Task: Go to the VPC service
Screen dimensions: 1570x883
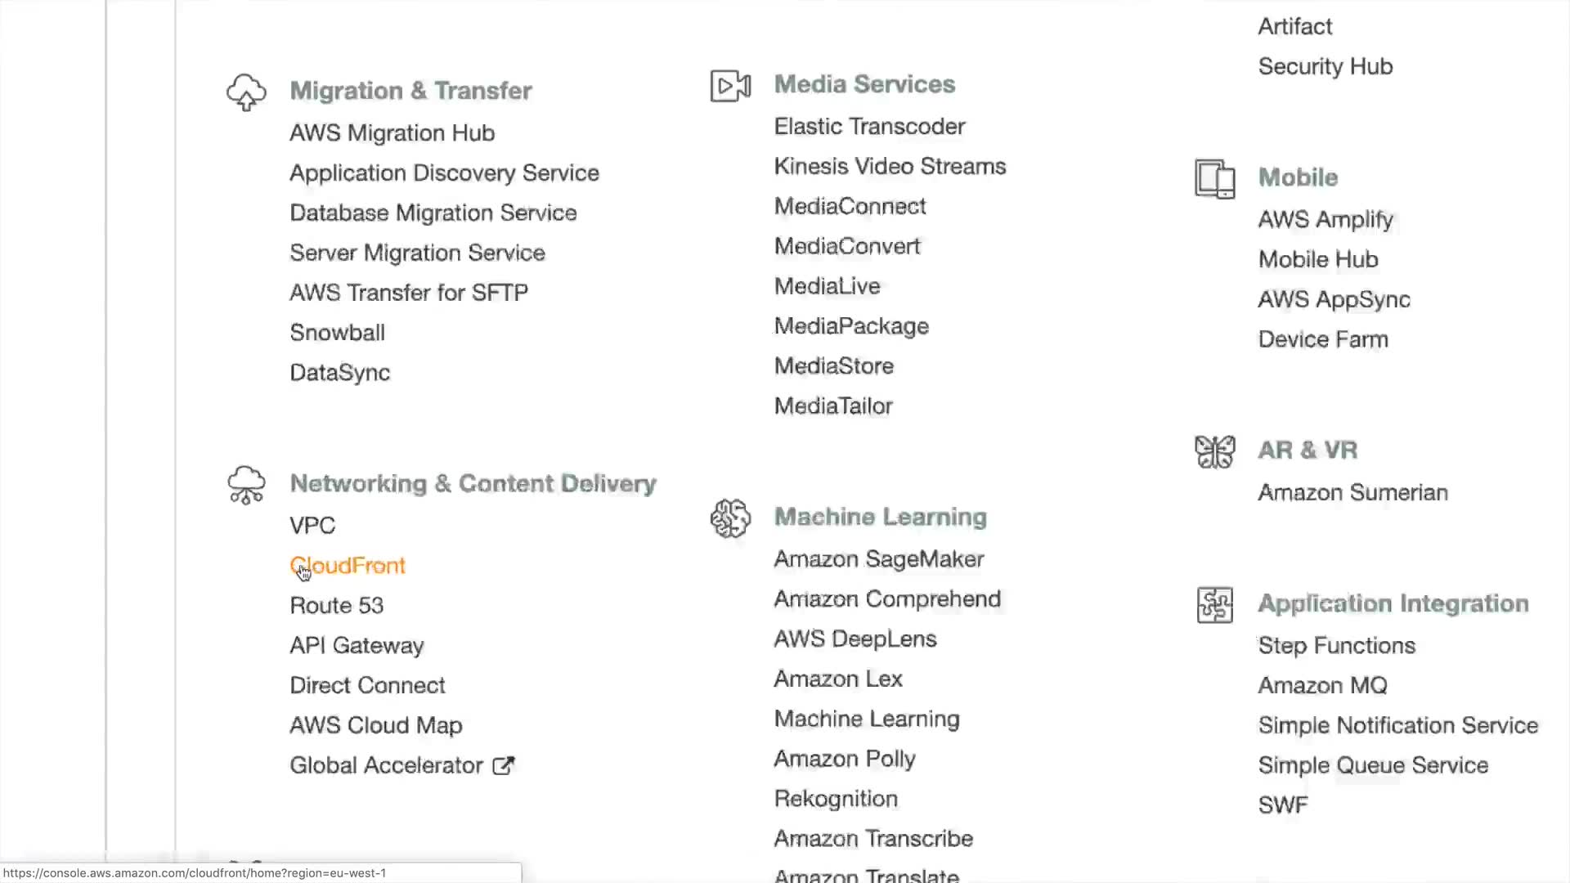Action: 312,526
